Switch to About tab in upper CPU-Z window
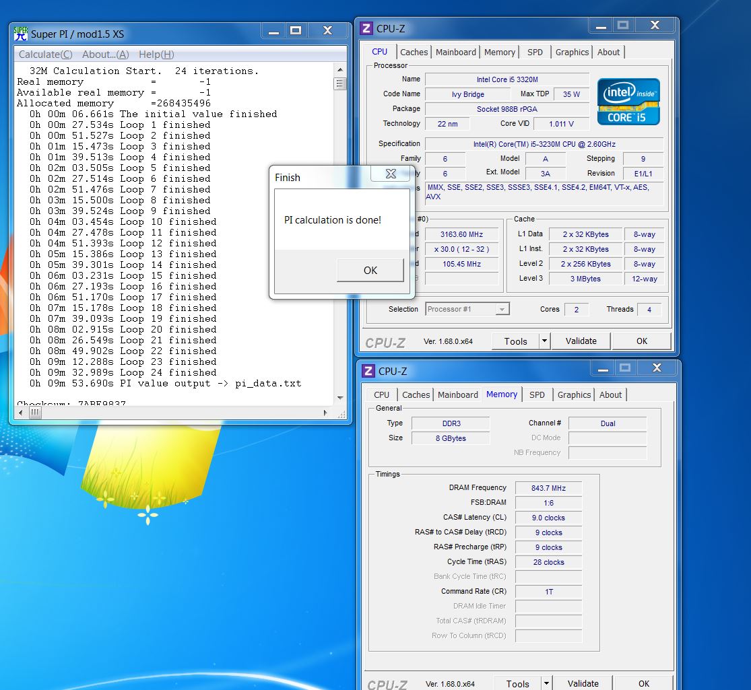The image size is (751, 690). pos(608,53)
